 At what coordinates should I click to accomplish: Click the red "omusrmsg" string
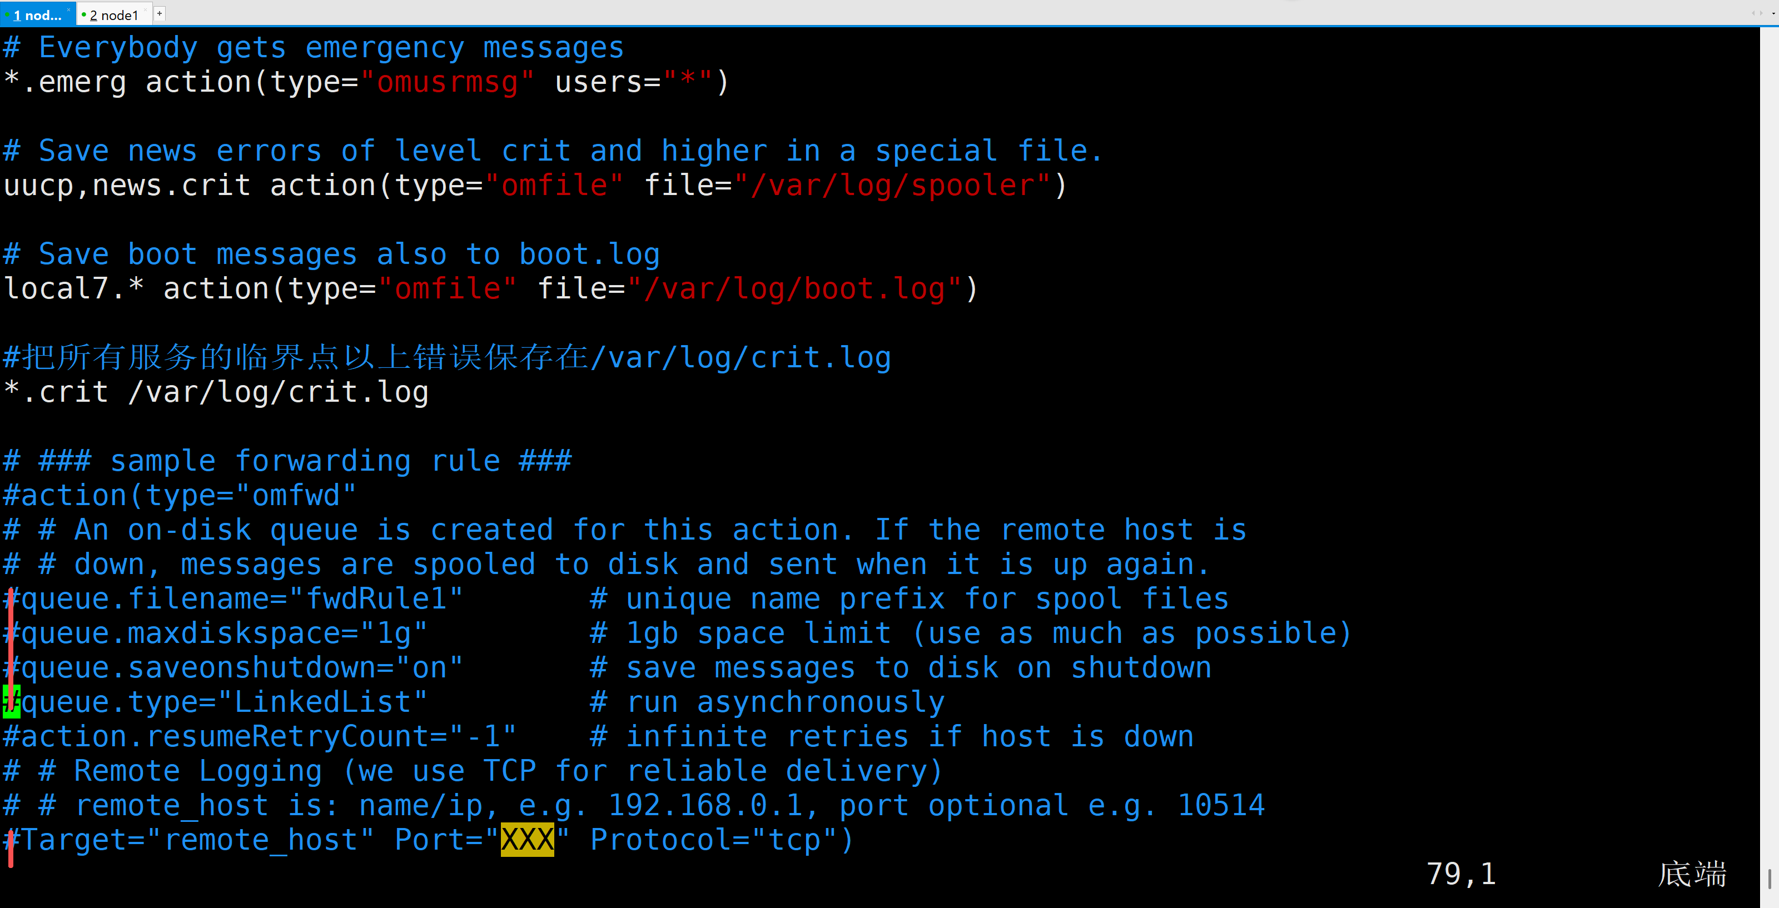point(448,82)
